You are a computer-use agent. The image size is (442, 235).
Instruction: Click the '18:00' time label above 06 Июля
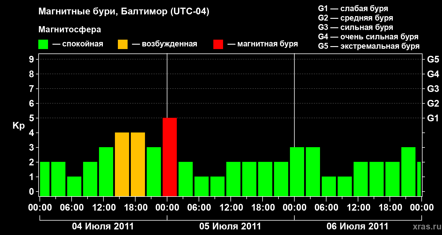click(x=390, y=208)
